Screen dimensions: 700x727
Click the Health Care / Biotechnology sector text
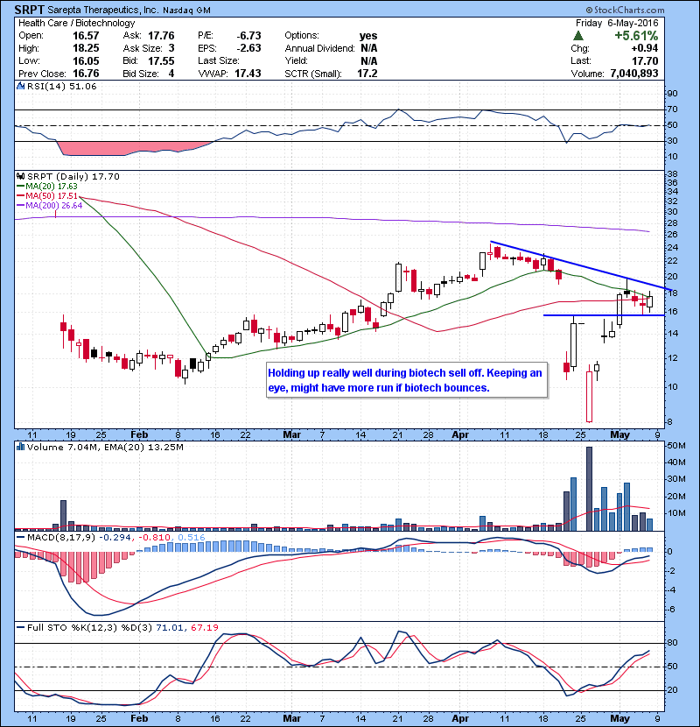[76, 23]
